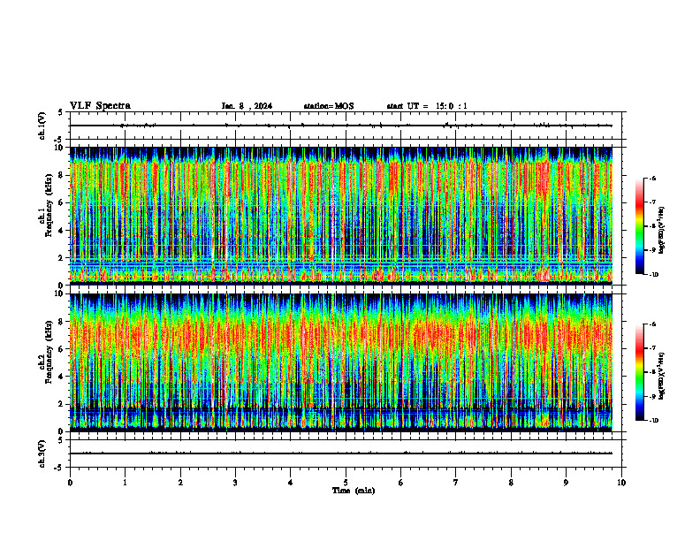
Task: Click the "4" tick on the time axis
Action: click(x=291, y=483)
